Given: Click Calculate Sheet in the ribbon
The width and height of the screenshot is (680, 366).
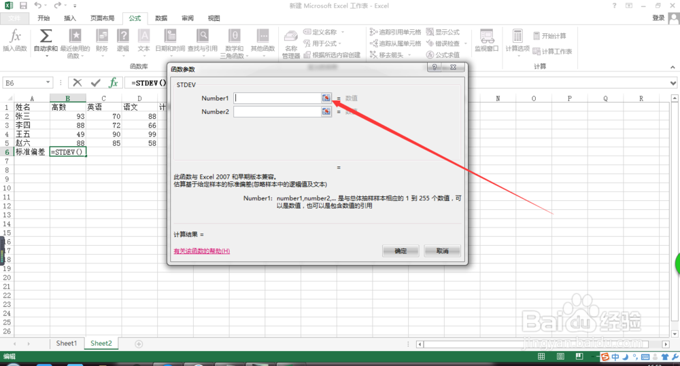Looking at the screenshot, I should pos(552,51).
